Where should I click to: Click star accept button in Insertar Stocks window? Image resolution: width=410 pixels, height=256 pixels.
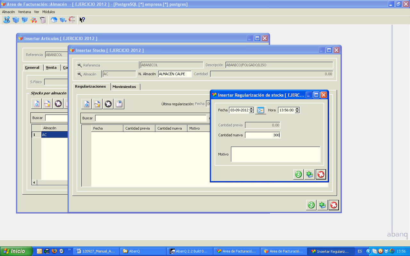[x=323, y=205]
